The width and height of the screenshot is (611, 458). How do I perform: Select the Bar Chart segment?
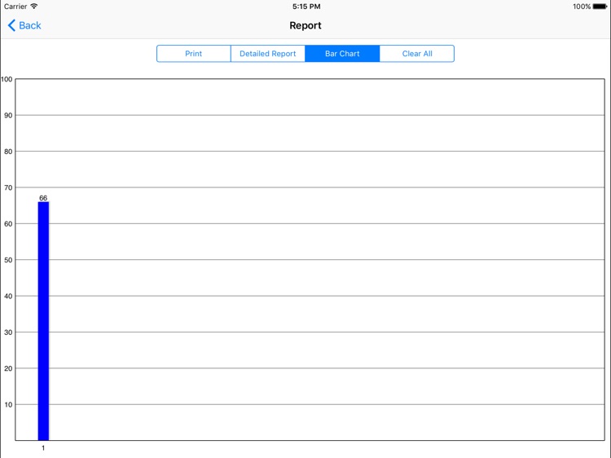(342, 54)
